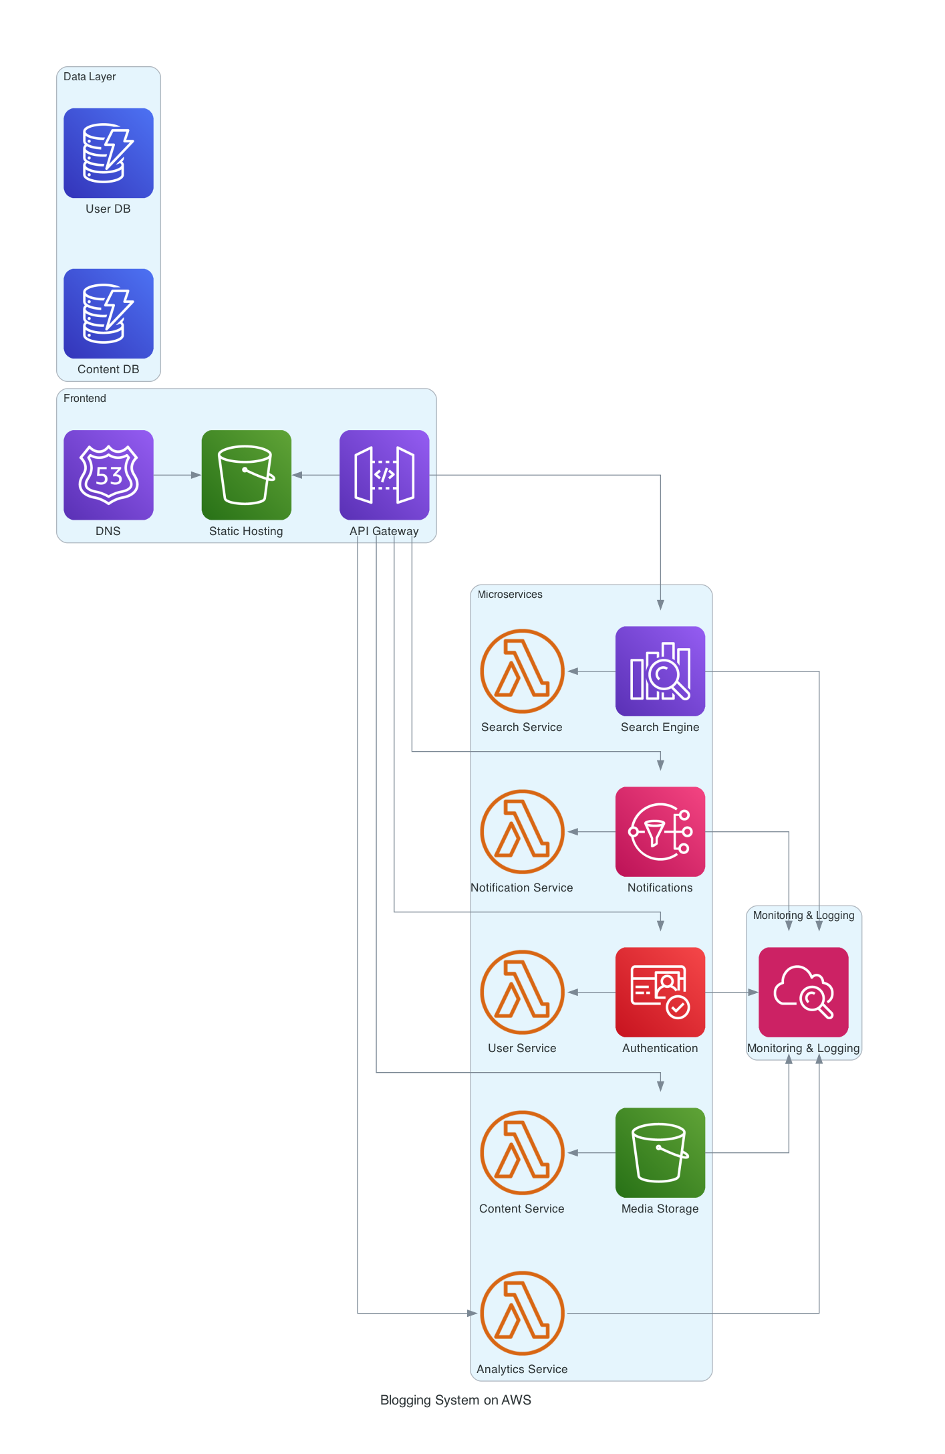Click the User DB DynamoDB icon
The height and width of the screenshot is (1454, 945).
tap(108, 153)
